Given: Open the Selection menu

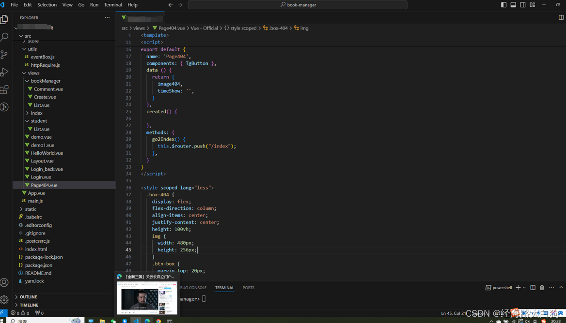Looking at the screenshot, I should 47,5.
